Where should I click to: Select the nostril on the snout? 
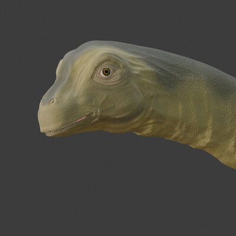pos(52,101)
